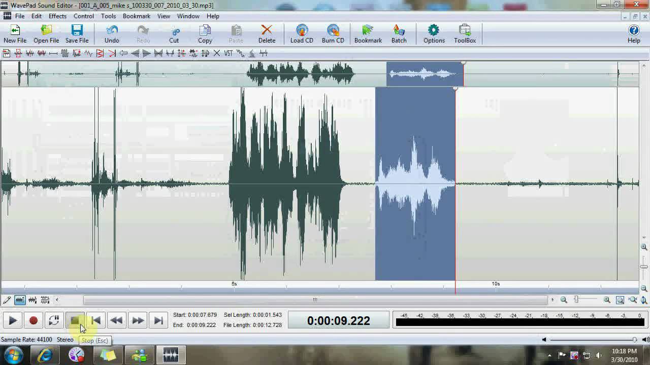Click the fade out effect icon
The height and width of the screenshot is (365, 650).
tap(147, 53)
